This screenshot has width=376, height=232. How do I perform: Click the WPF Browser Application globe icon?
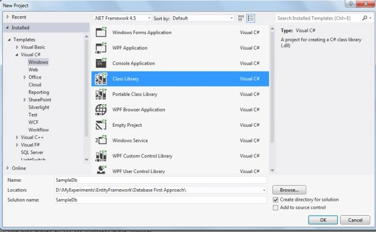[x=101, y=110]
